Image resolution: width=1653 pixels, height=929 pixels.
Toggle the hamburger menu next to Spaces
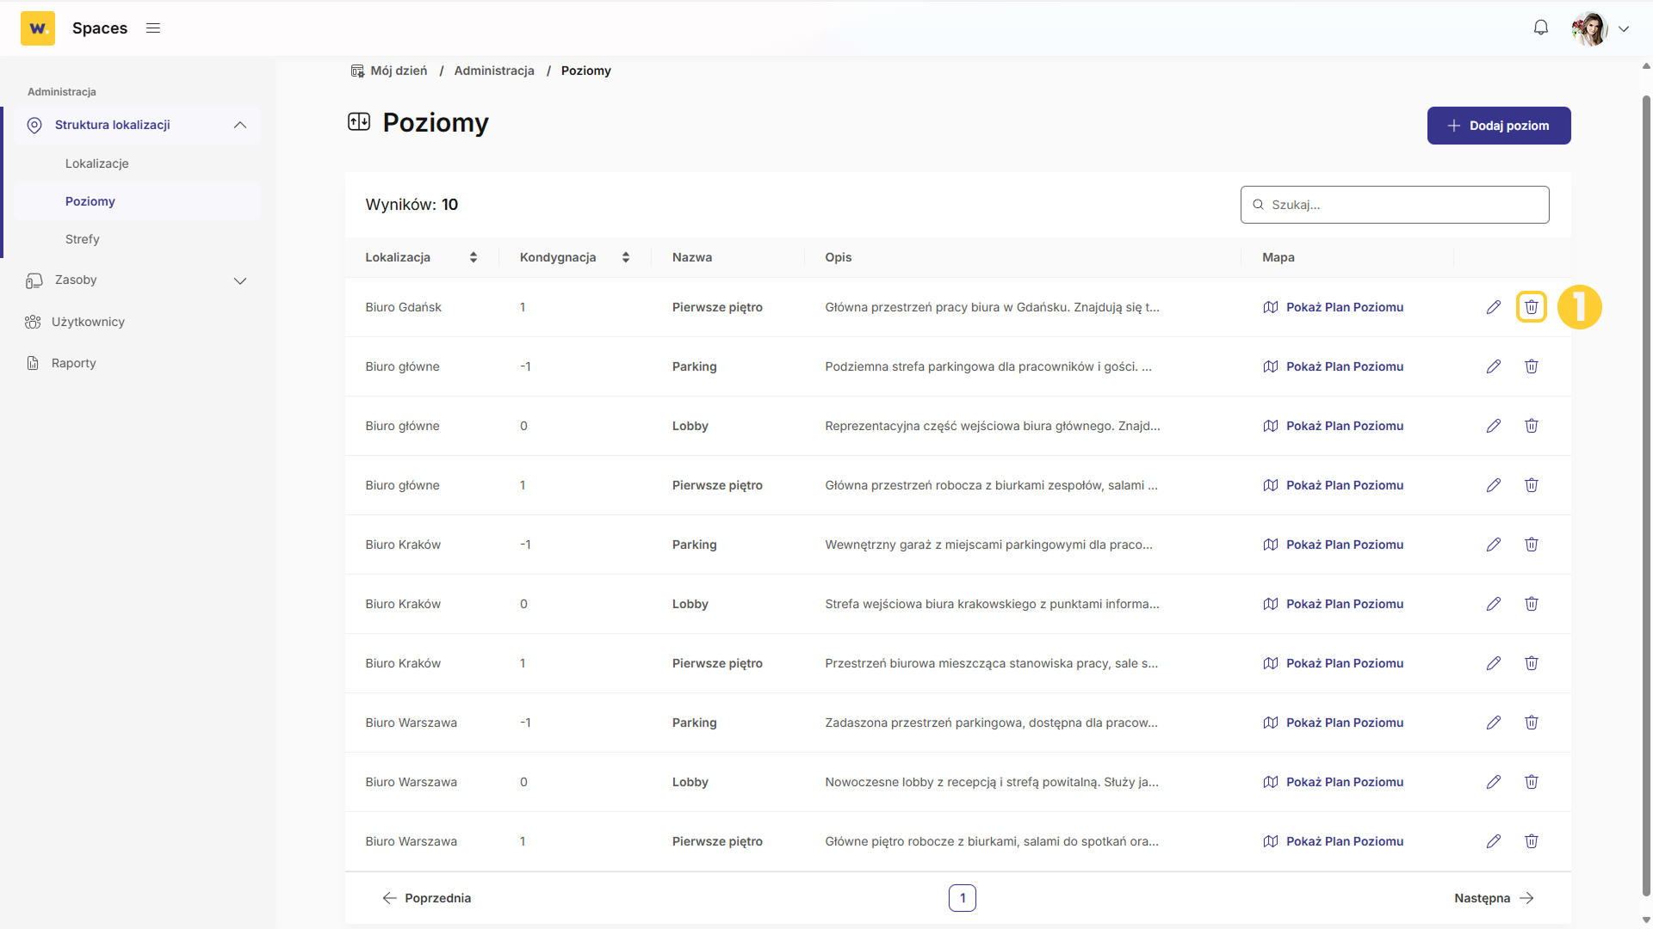tap(153, 28)
